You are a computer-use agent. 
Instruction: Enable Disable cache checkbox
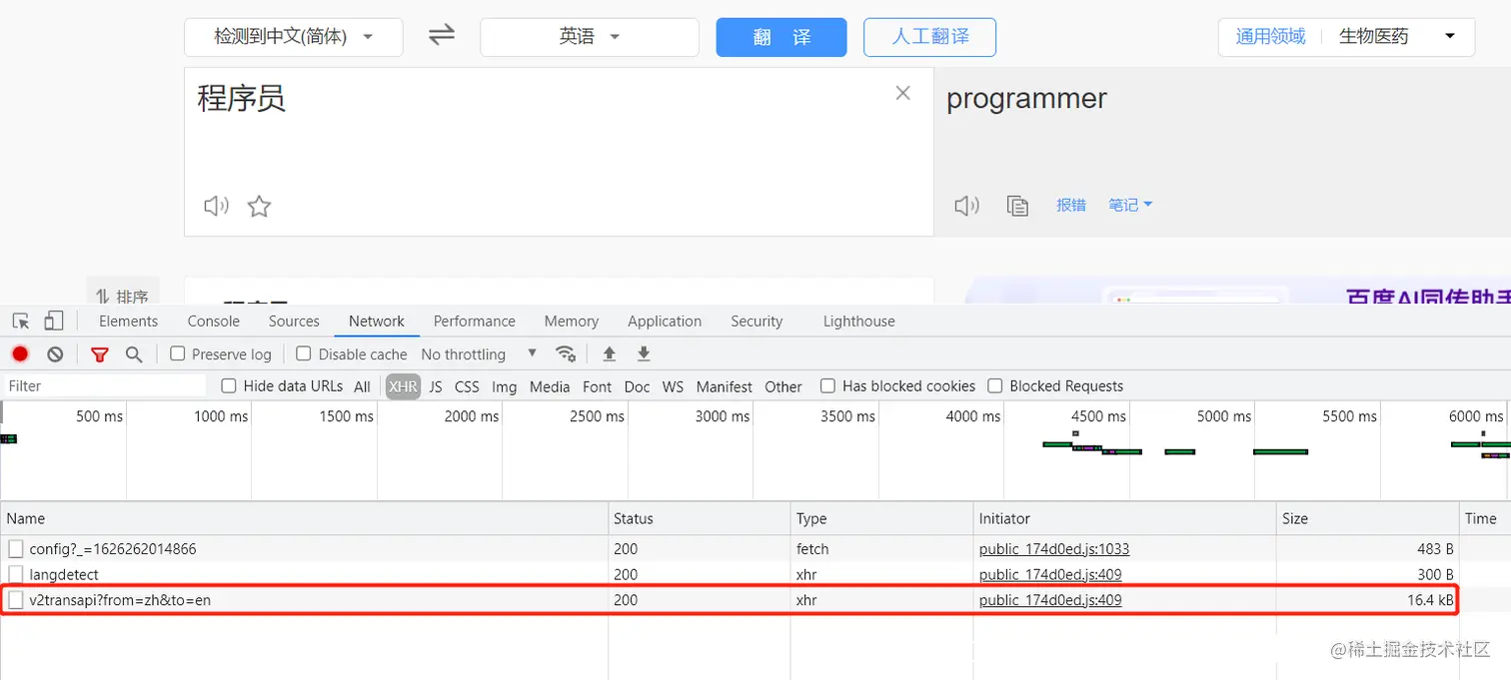coord(304,353)
